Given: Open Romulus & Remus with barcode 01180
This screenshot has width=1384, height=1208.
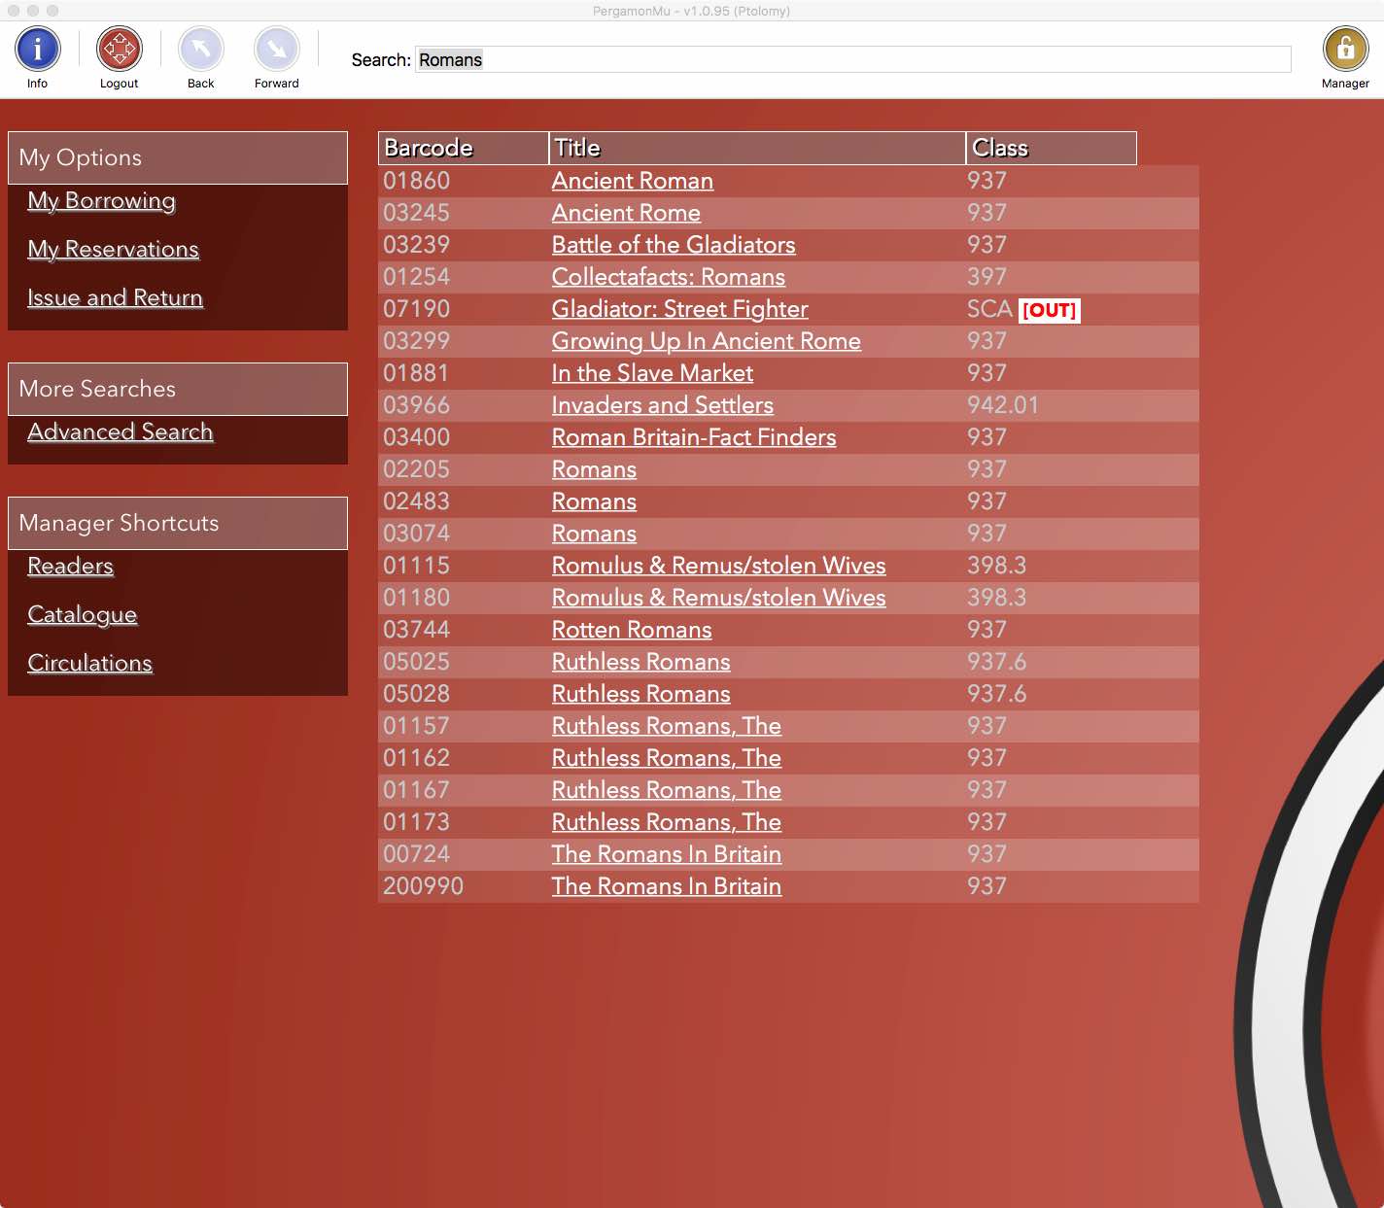Looking at the screenshot, I should [719, 598].
